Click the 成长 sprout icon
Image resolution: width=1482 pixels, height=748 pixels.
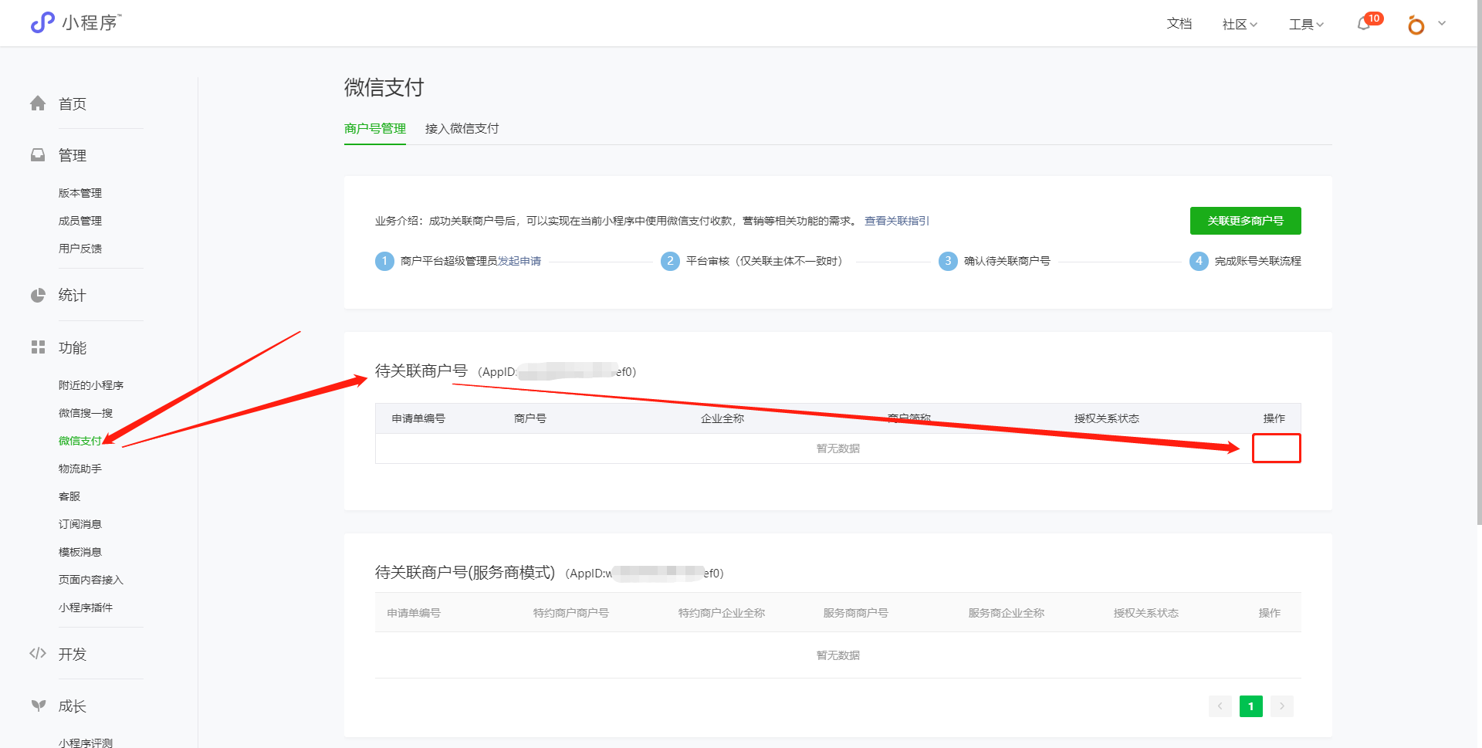click(38, 706)
